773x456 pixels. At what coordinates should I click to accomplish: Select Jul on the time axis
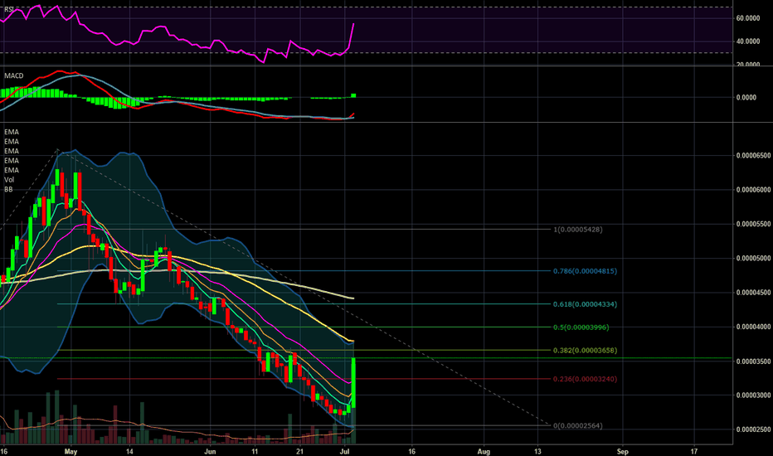point(345,451)
